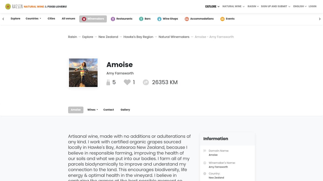Expand the Wines dropdown menu
Screen dimensions: 323x181
point(92,110)
